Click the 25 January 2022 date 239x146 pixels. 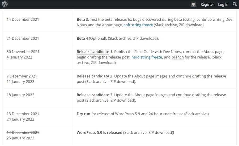coord(20,138)
